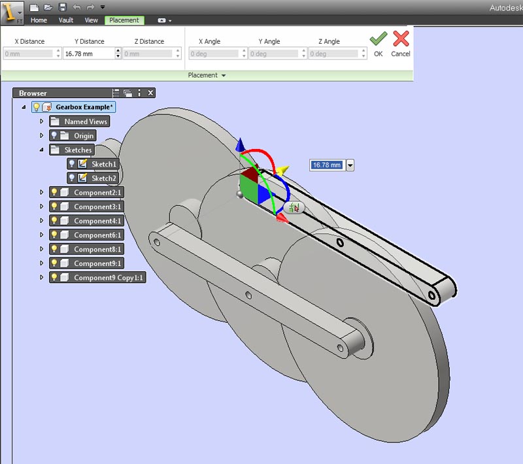Cancel placement with the red X icon
This screenshot has width=523, height=464.
click(x=401, y=39)
